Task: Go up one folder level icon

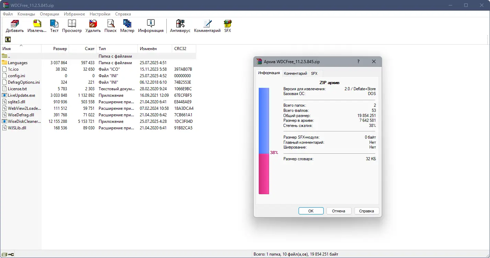Action: [x=8, y=39]
